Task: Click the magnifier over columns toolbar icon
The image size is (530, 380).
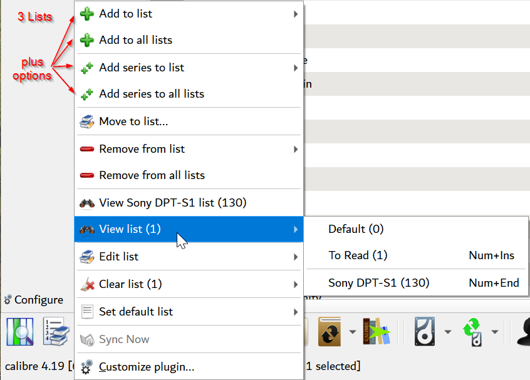Action: tap(20, 332)
